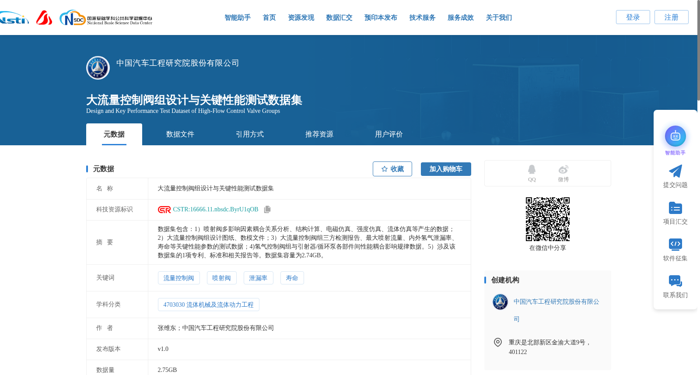Switch to the 数据文件 tab
Viewport: 700px width, 375px height.
pyautogui.click(x=180, y=134)
